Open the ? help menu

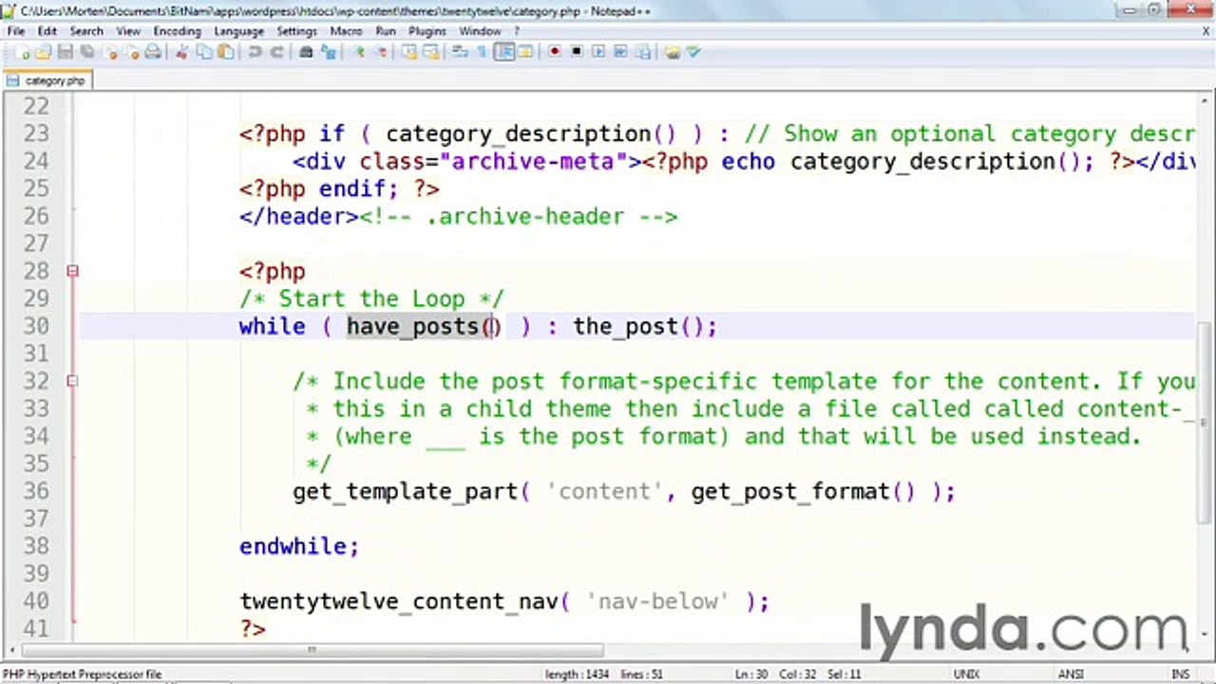pos(517,31)
